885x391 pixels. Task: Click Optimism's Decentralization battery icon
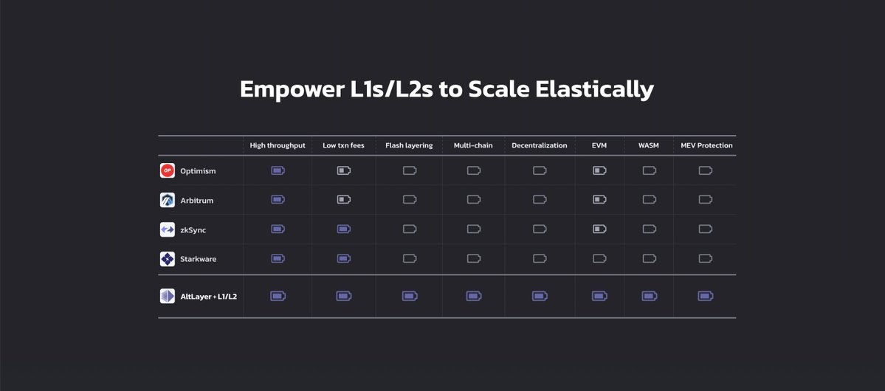pyautogui.click(x=540, y=170)
